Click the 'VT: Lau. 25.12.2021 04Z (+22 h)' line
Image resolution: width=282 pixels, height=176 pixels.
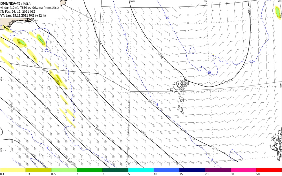[23, 15]
